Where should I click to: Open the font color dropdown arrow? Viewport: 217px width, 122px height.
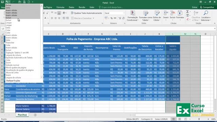pos(48,18)
